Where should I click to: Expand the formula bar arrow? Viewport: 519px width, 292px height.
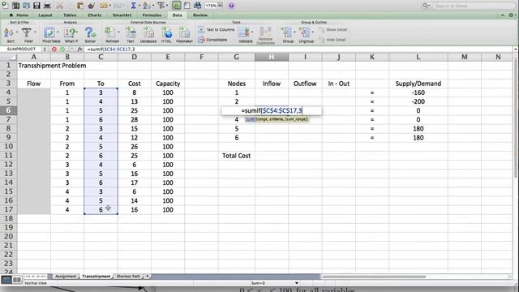coord(515,49)
